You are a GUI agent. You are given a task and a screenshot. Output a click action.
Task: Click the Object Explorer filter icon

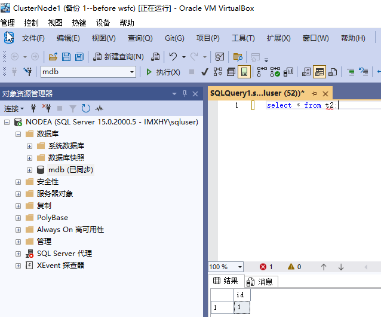click(x=73, y=108)
